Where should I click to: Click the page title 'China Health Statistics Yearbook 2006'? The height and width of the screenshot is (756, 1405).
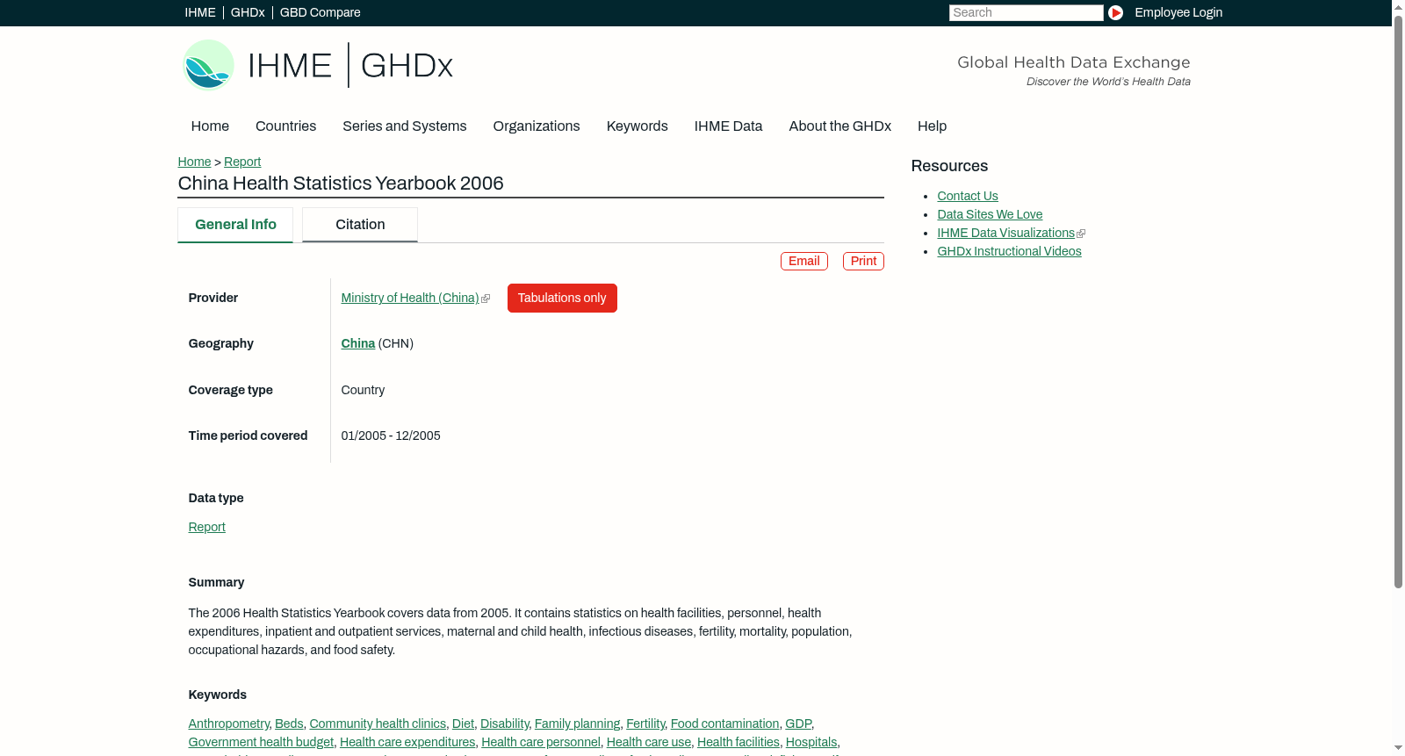pyautogui.click(x=341, y=184)
